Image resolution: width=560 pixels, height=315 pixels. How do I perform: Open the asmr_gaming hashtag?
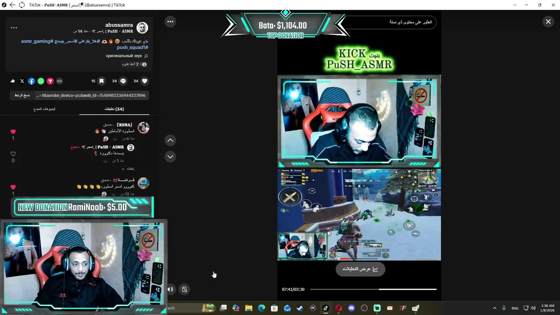37,41
